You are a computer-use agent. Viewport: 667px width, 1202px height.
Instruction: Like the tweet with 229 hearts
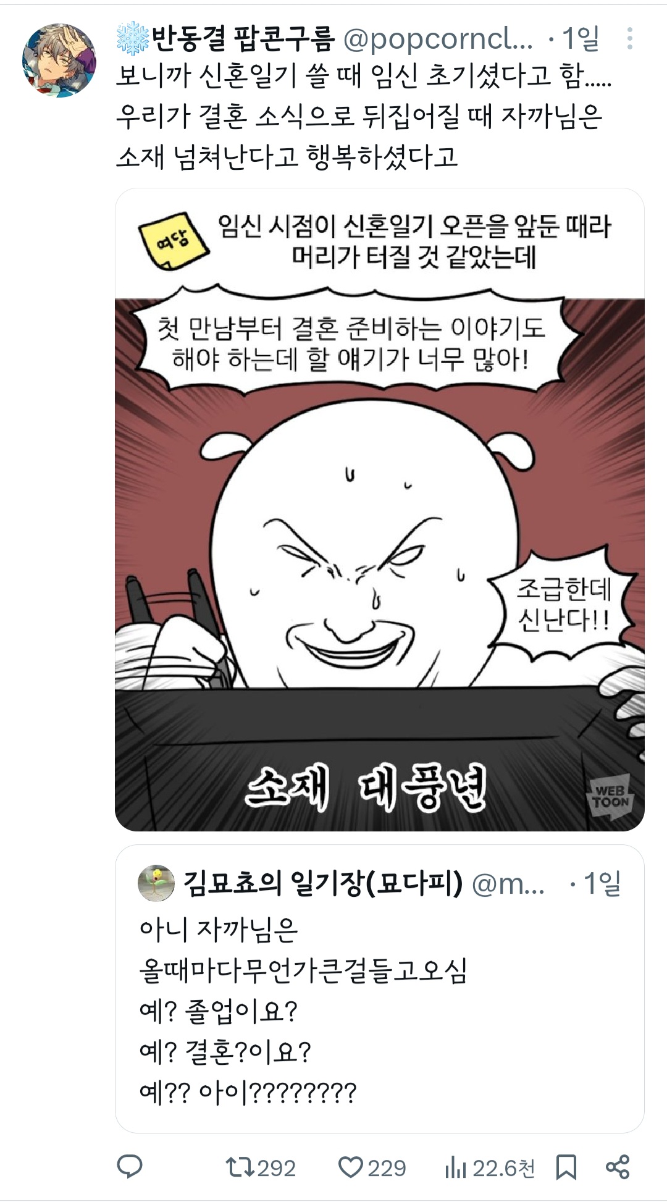point(372,1167)
